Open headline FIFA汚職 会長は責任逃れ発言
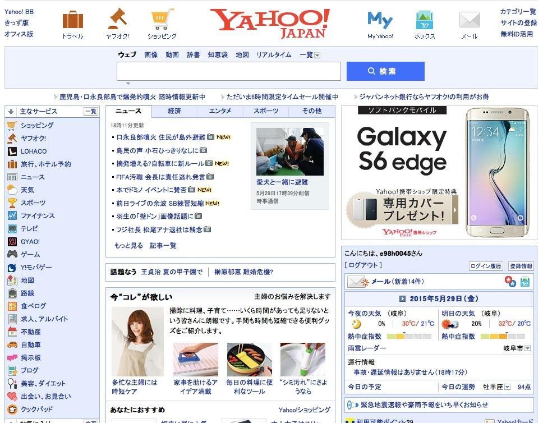The image size is (543, 423). [160, 177]
